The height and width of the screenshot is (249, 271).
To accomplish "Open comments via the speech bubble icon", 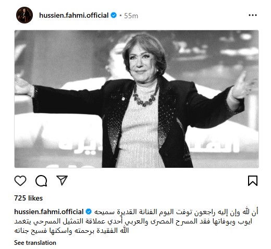I will pyautogui.click(x=41, y=181).
